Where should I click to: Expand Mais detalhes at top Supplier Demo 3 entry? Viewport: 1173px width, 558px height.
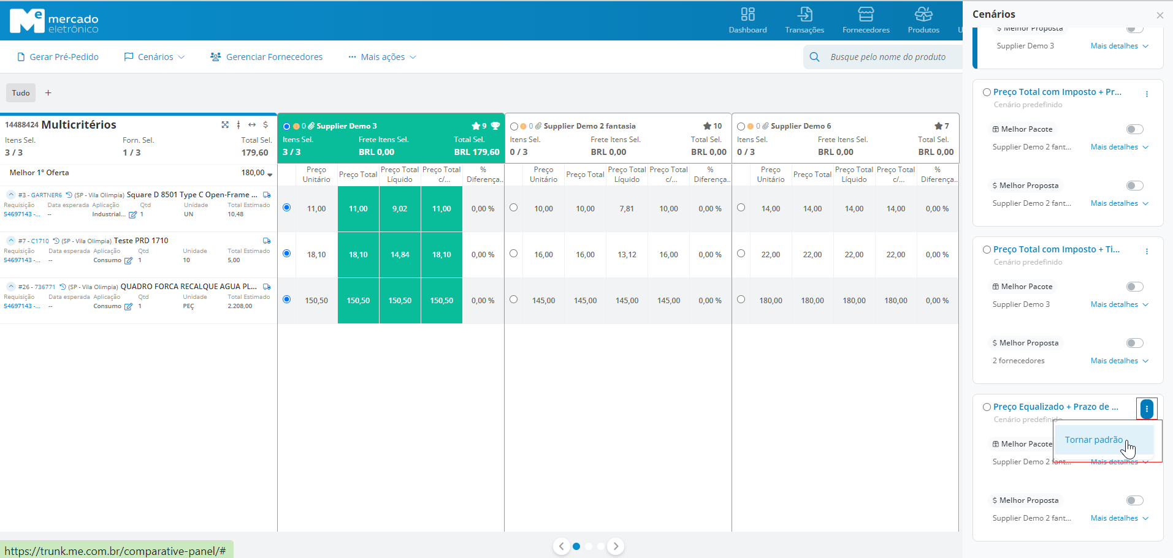coord(1119,46)
